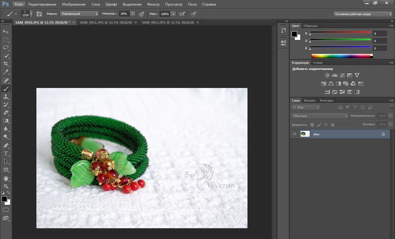This screenshot has width=395, height=239.
Task: Click the Фон layer thumbnail
Action: coord(305,134)
